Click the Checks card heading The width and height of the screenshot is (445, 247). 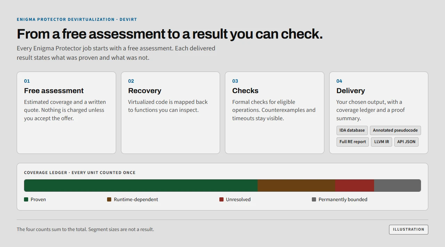click(245, 91)
